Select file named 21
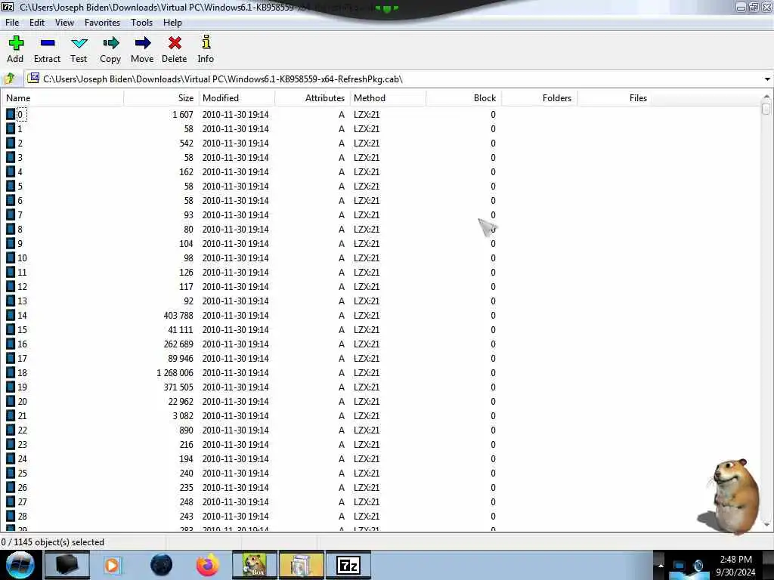The height and width of the screenshot is (580, 774). 22,416
